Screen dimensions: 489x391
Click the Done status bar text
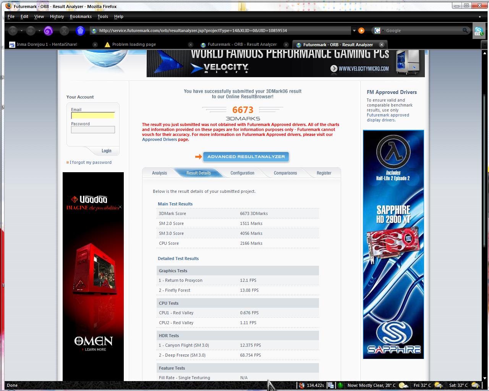click(x=12, y=385)
